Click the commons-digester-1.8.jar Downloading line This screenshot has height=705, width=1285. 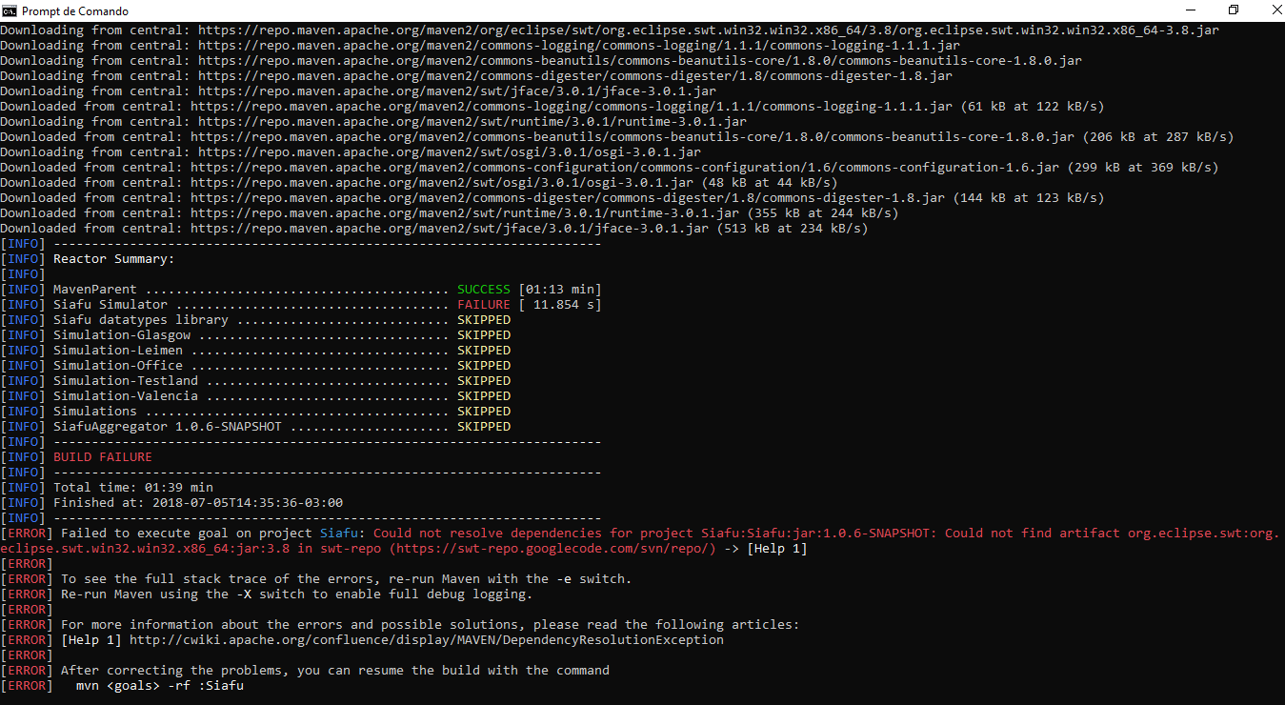[x=476, y=76]
